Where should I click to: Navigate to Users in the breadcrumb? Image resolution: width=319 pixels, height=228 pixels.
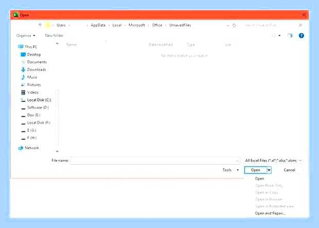point(61,25)
